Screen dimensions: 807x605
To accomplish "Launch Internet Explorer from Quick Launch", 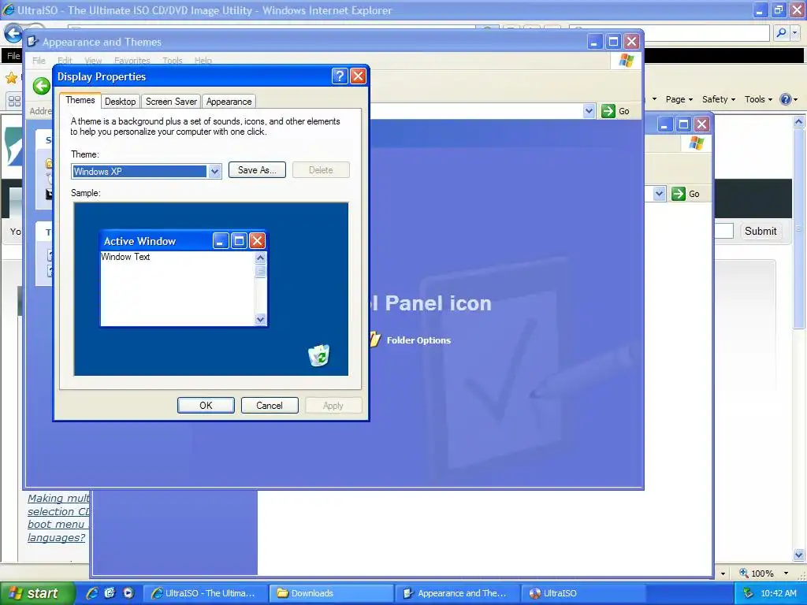I will (x=92, y=593).
